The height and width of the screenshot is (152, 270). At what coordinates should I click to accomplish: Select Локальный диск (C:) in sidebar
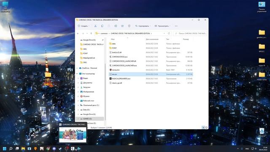coord(90,105)
